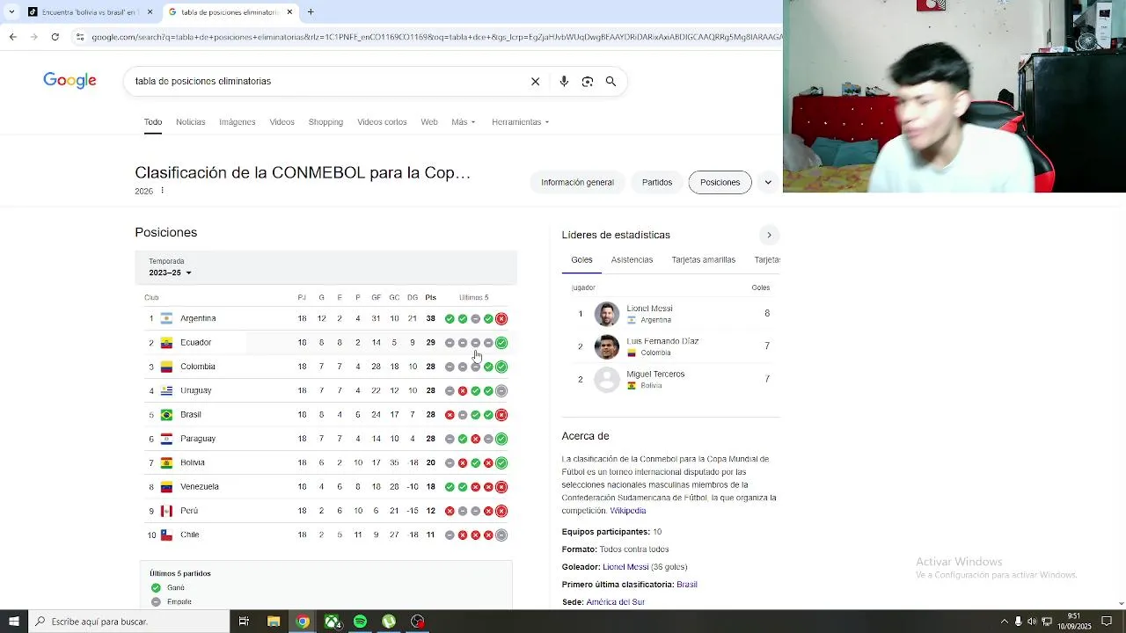Screen dimensions: 1126x633
Task: Open the Herramientas dropdown
Action: pos(520,122)
